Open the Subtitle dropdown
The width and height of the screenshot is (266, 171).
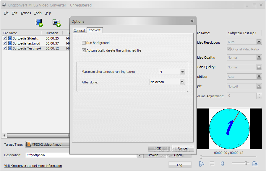[259, 77]
